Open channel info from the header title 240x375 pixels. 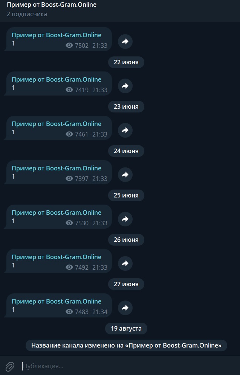tap(52, 5)
